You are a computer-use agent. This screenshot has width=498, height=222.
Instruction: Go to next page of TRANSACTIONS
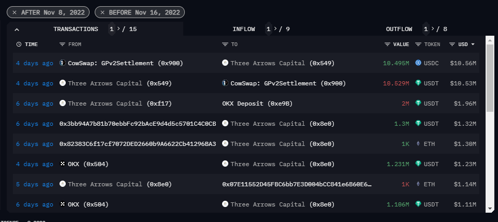119,29
